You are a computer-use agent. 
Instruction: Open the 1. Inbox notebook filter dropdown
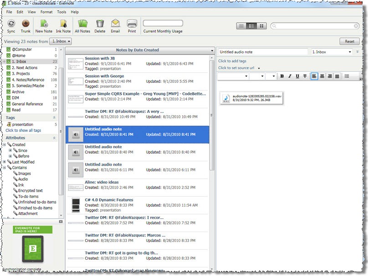click(61, 41)
